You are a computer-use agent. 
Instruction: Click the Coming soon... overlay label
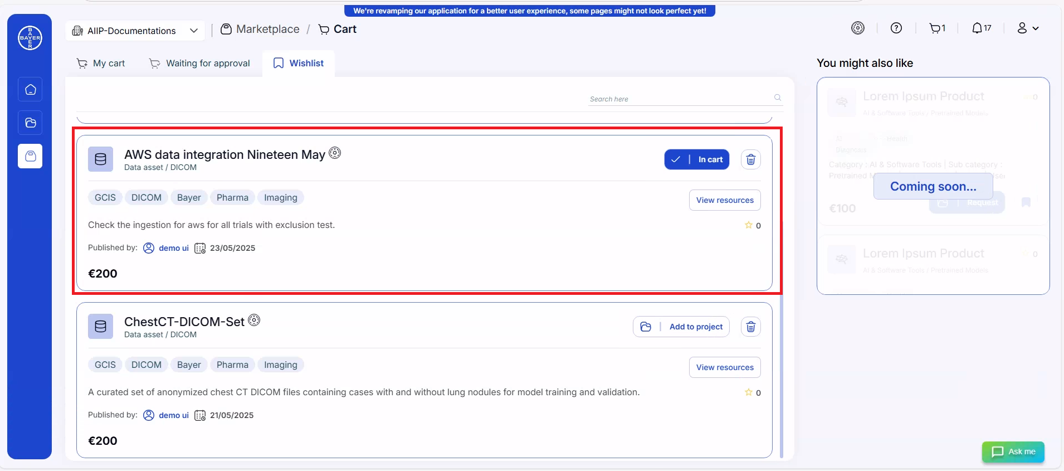[933, 186]
